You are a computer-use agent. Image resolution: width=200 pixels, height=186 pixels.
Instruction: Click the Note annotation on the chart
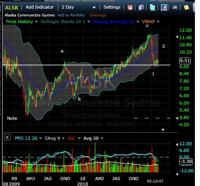click(x=12, y=118)
